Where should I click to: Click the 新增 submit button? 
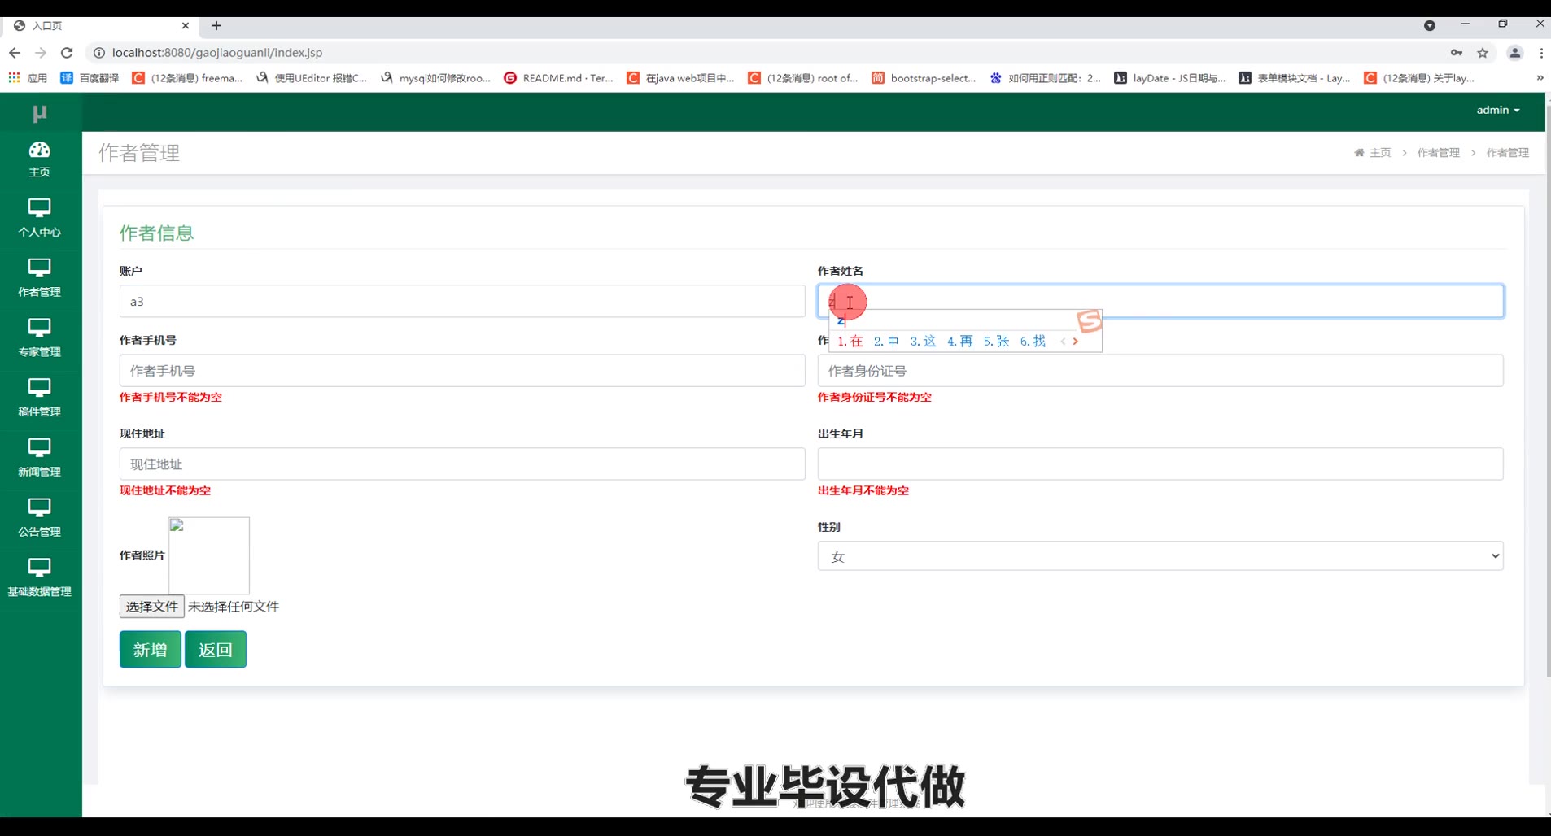click(x=151, y=650)
